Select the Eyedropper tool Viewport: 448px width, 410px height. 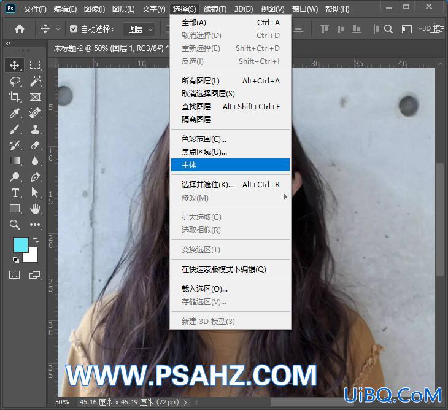[14, 113]
